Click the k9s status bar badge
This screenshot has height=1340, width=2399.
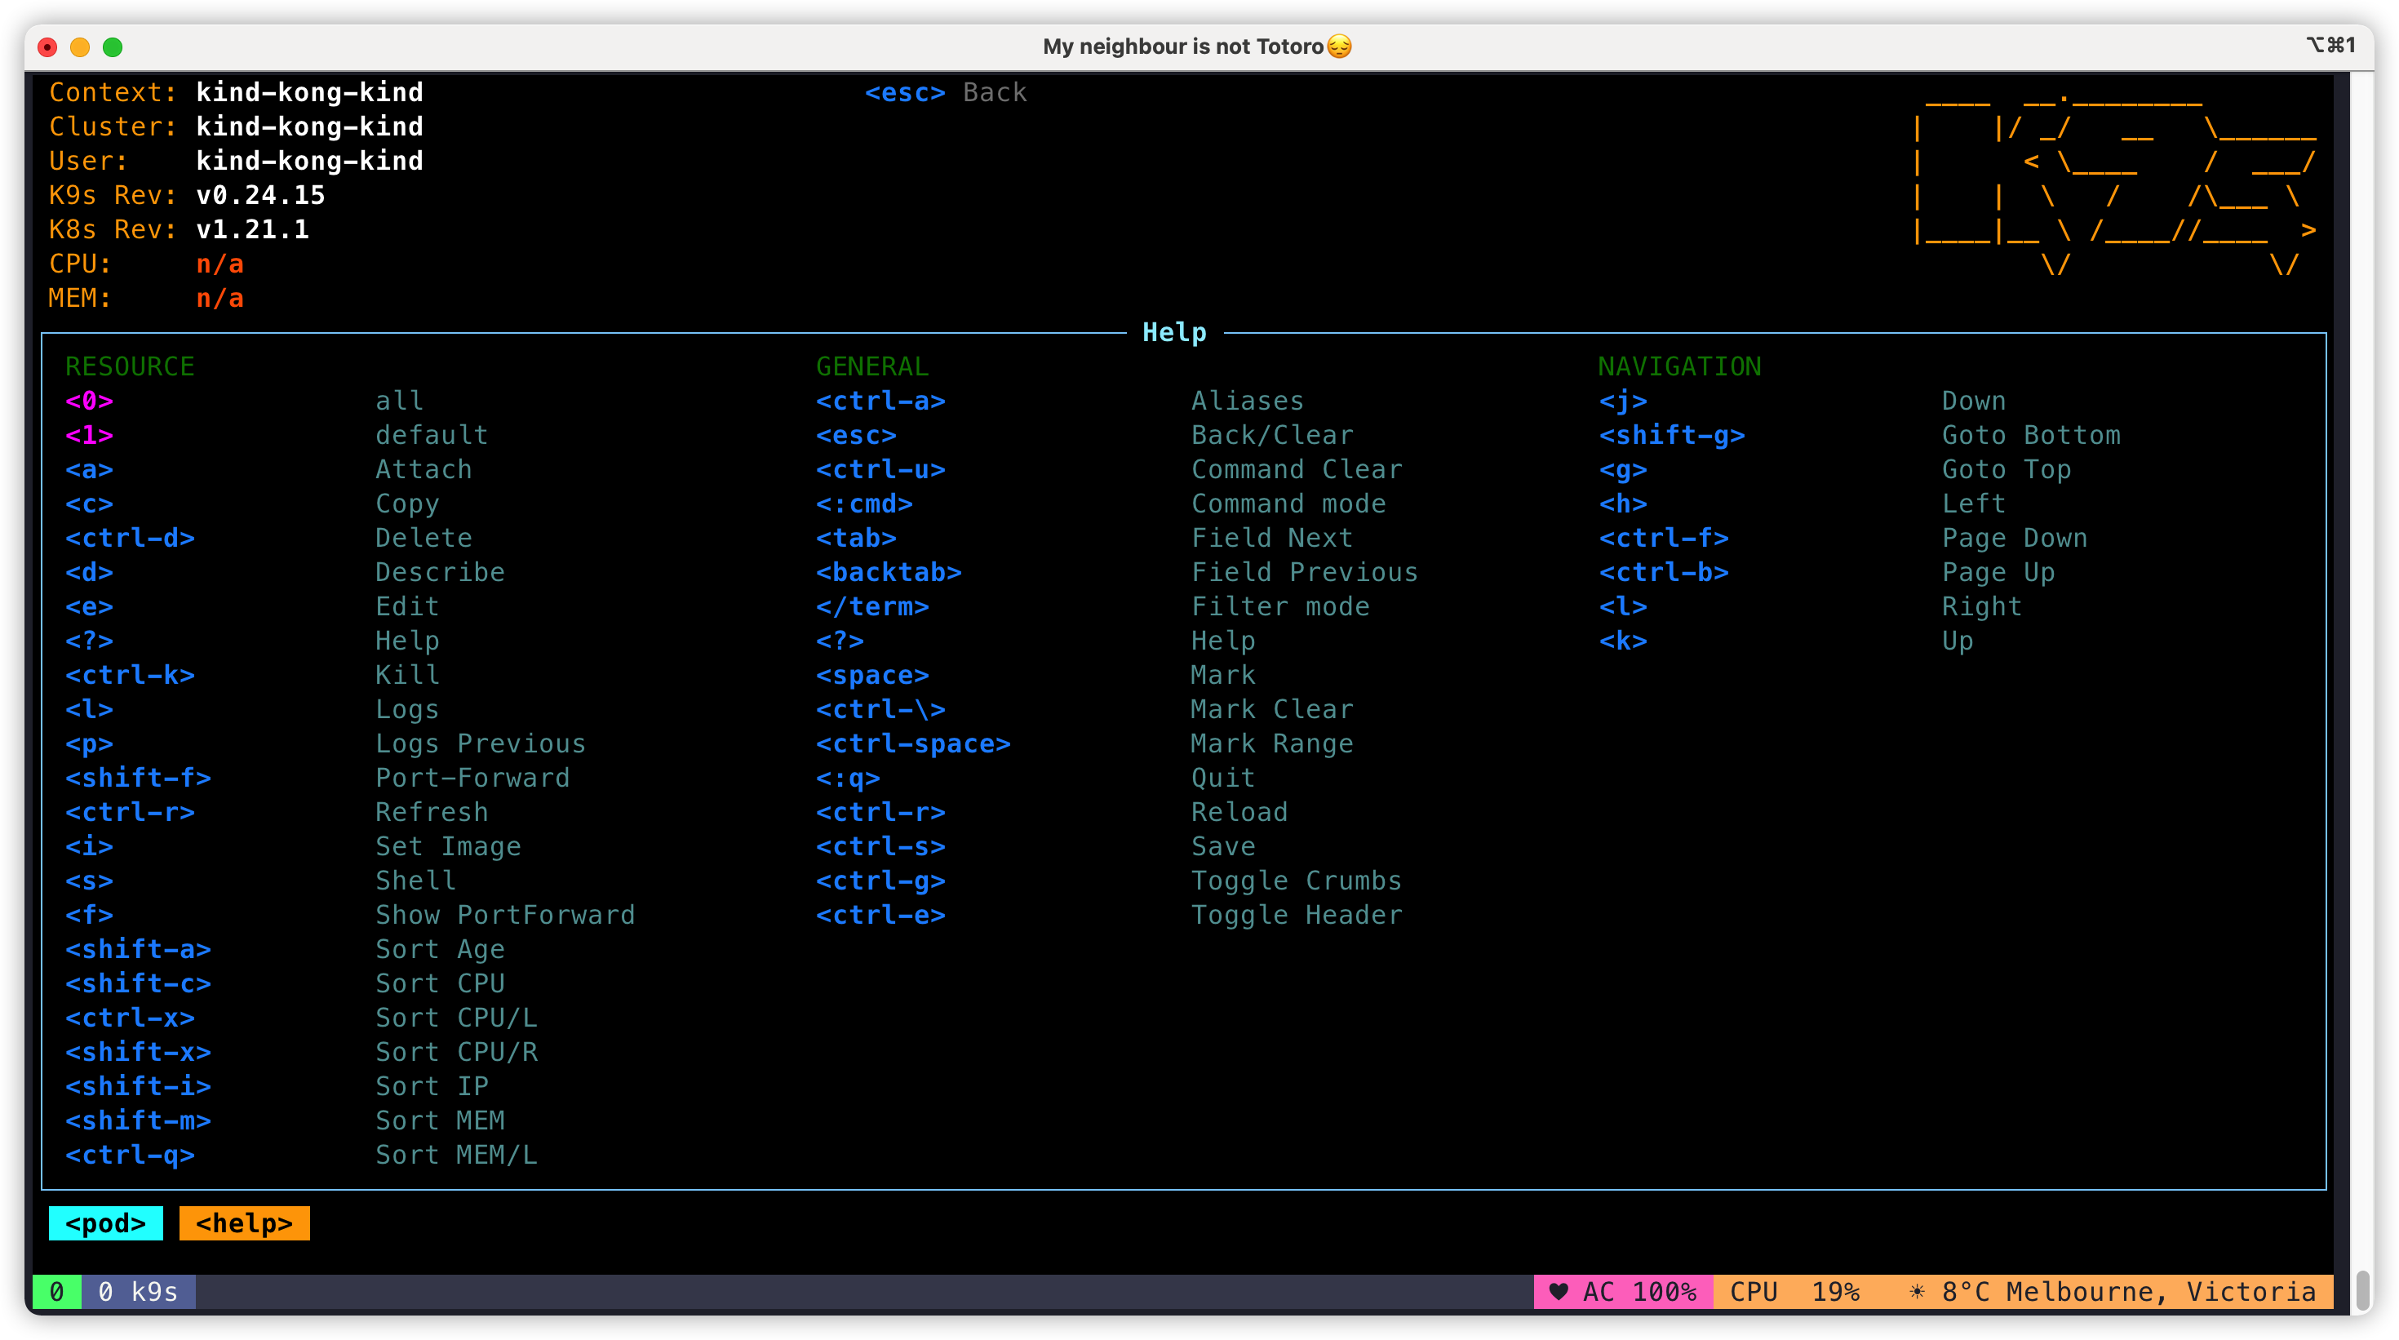pyautogui.click(x=138, y=1292)
